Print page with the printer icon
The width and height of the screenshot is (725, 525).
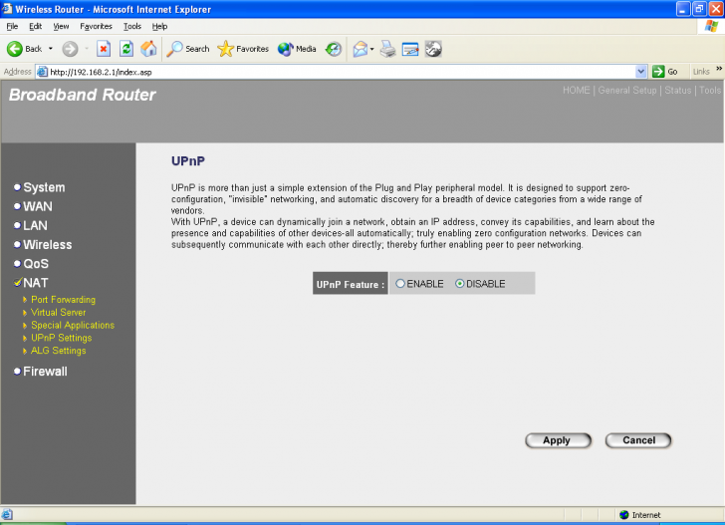click(388, 49)
